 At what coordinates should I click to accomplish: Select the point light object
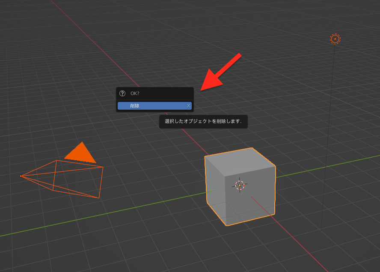click(x=335, y=39)
